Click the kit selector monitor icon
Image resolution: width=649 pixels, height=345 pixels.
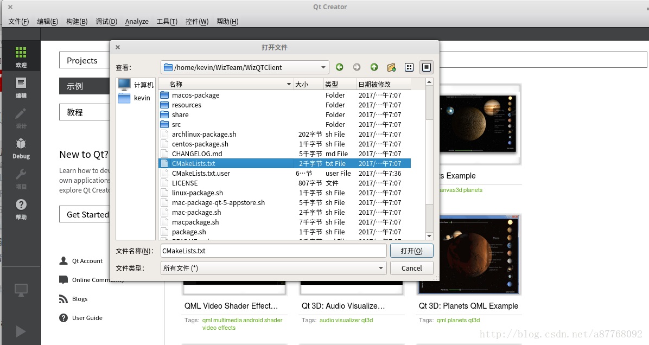(21, 290)
